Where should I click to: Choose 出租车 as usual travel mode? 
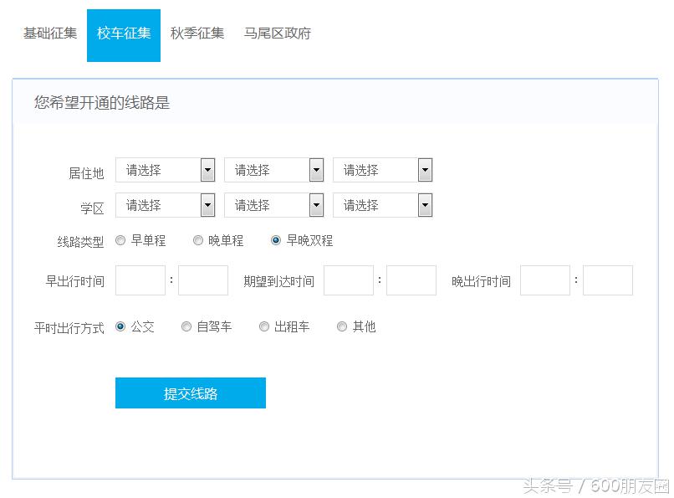[263, 326]
